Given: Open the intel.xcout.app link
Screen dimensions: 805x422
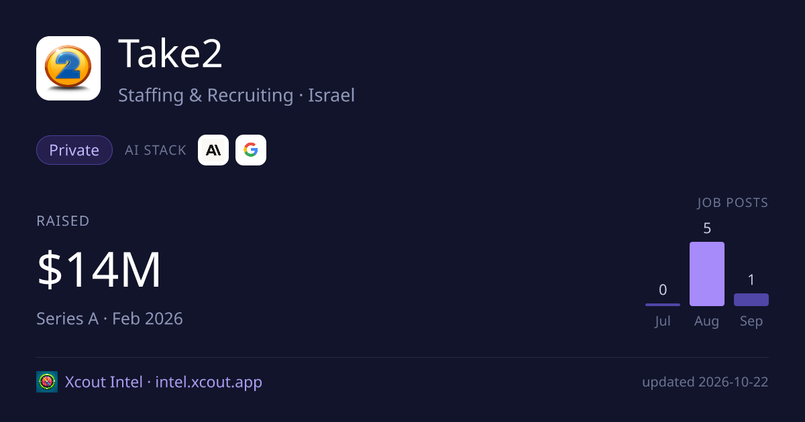Looking at the screenshot, I should 209,382.
